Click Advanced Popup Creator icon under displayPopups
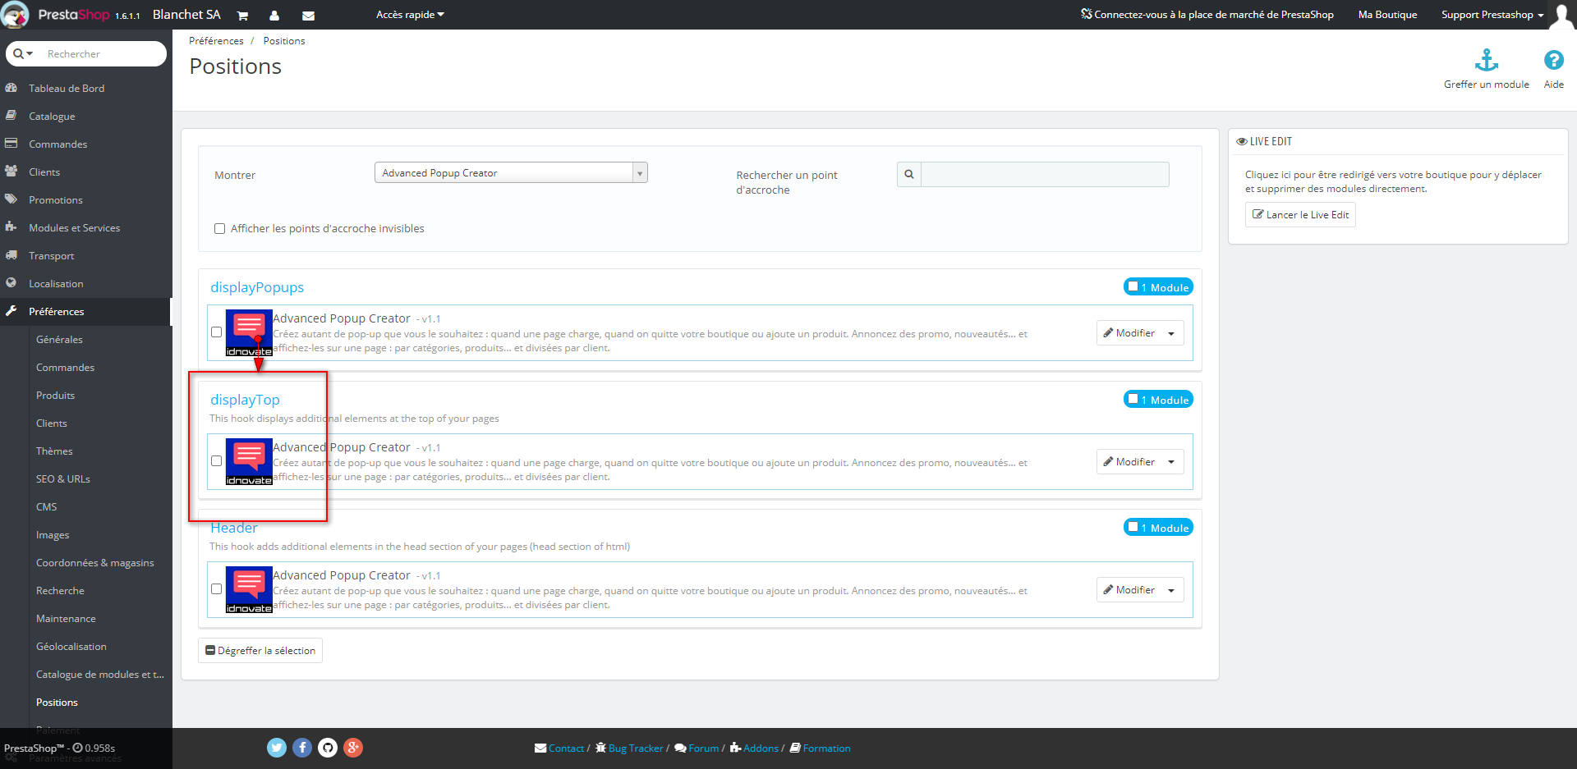The image size is (1577, 769). pyautogui.click(x=249, y=333)
